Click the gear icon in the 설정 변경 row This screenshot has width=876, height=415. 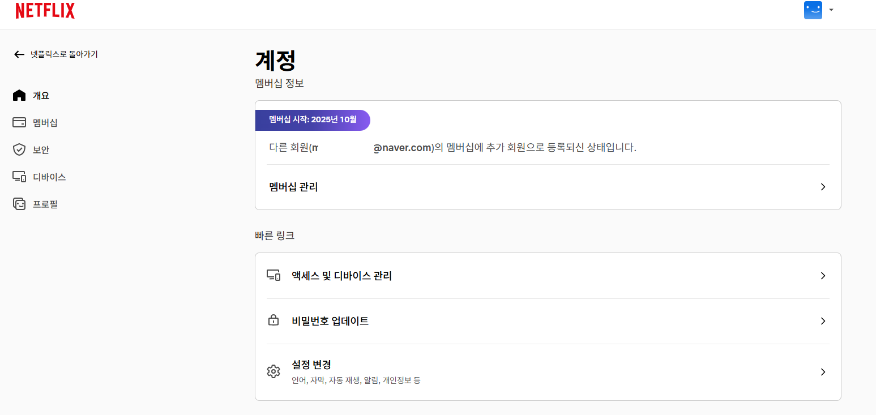(x=274, y=371)
